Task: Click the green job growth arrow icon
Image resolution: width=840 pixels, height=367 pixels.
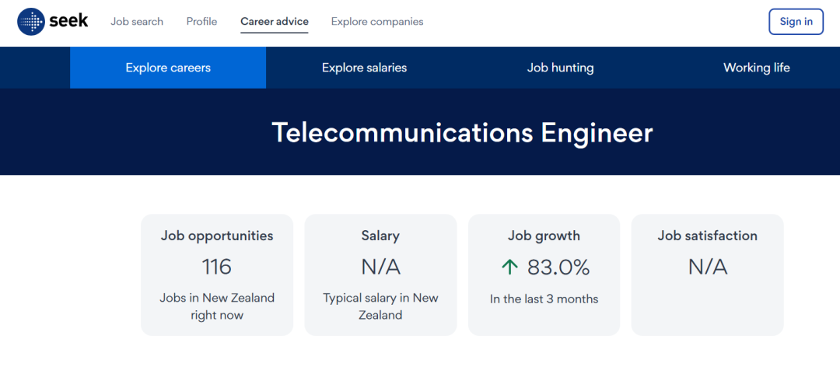Action: [509, 267]
